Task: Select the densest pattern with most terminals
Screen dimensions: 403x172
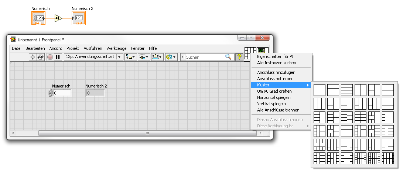Action: click(x=388, y=158)
